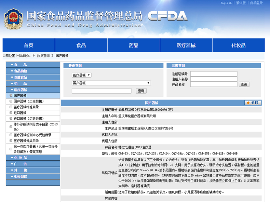Expand the 医疗器械标准目录 node icon

point(11,107)
